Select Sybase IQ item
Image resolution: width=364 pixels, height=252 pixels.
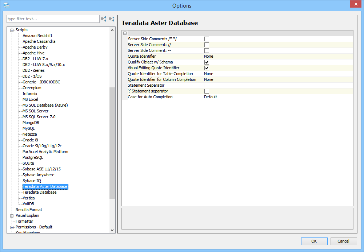(x=32, y=181)
